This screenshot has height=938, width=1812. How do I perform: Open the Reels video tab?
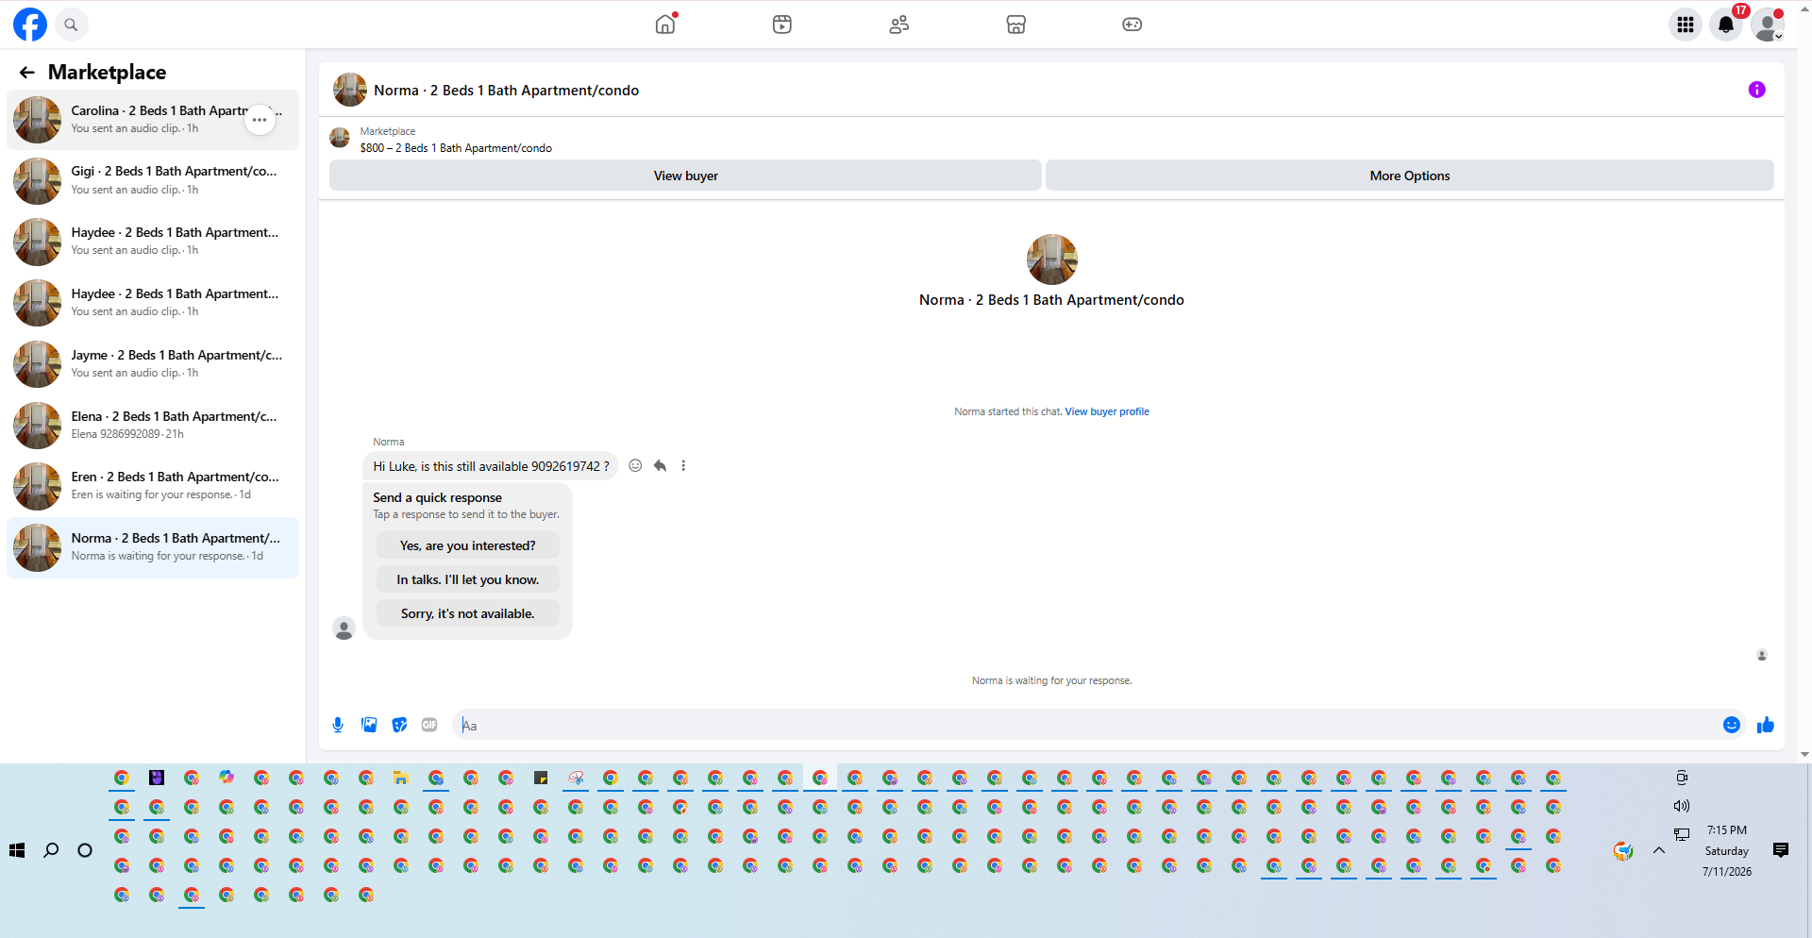click(782, 25)
